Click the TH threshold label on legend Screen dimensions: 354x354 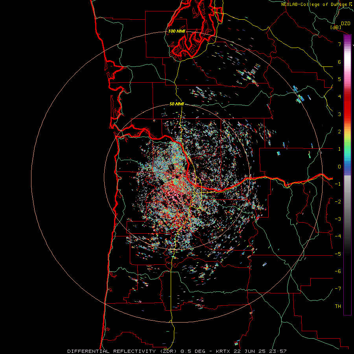[x=338, y=306]
